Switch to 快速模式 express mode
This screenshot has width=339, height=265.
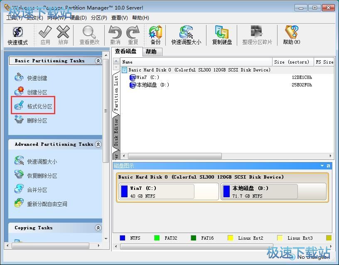[x=17, y=36]
